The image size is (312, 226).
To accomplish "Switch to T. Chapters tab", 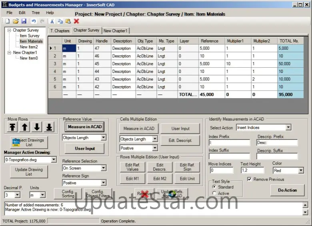I will tap(60, 31).
